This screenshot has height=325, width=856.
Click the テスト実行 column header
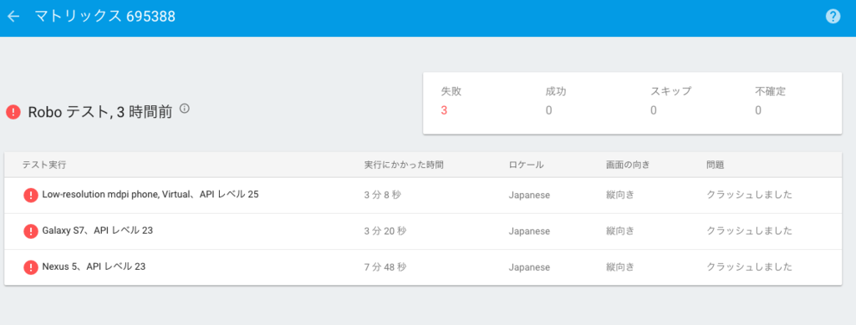tap(44, 165)
